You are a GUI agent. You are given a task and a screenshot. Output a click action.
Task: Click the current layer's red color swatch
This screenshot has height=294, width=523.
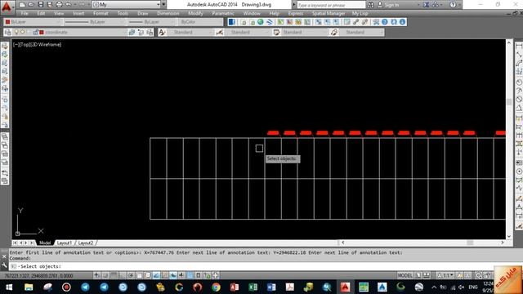pos(42,33)
